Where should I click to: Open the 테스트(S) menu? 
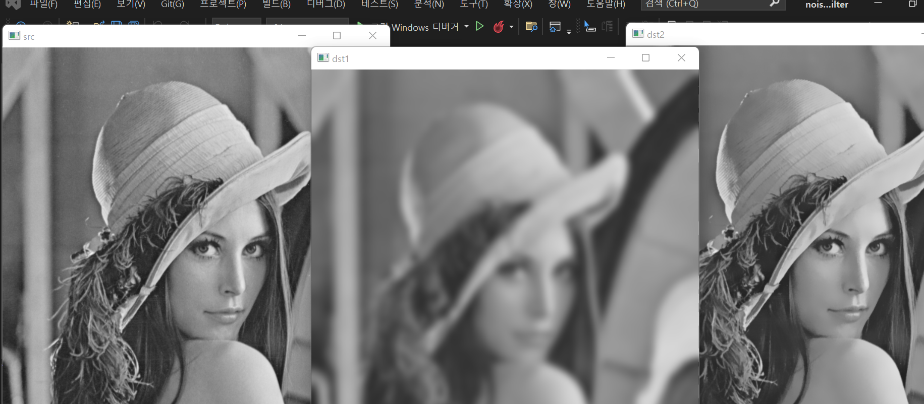pos(379,4)
